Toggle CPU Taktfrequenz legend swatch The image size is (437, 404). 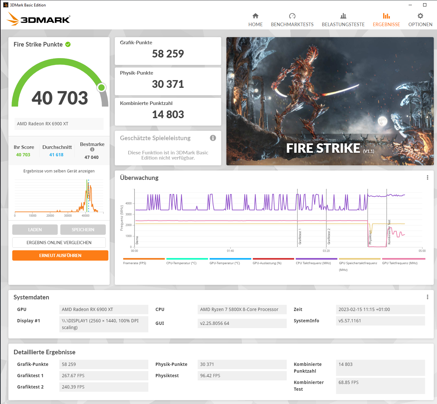[x=316, y=259]
